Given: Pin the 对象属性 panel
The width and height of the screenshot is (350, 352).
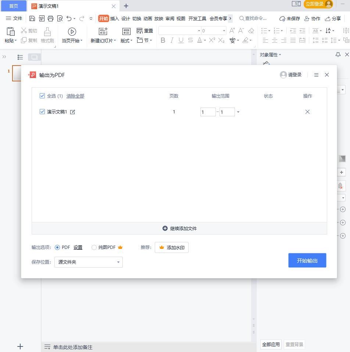Looking at the screenshot, I should pyautogui.click(x=338, y=54).
